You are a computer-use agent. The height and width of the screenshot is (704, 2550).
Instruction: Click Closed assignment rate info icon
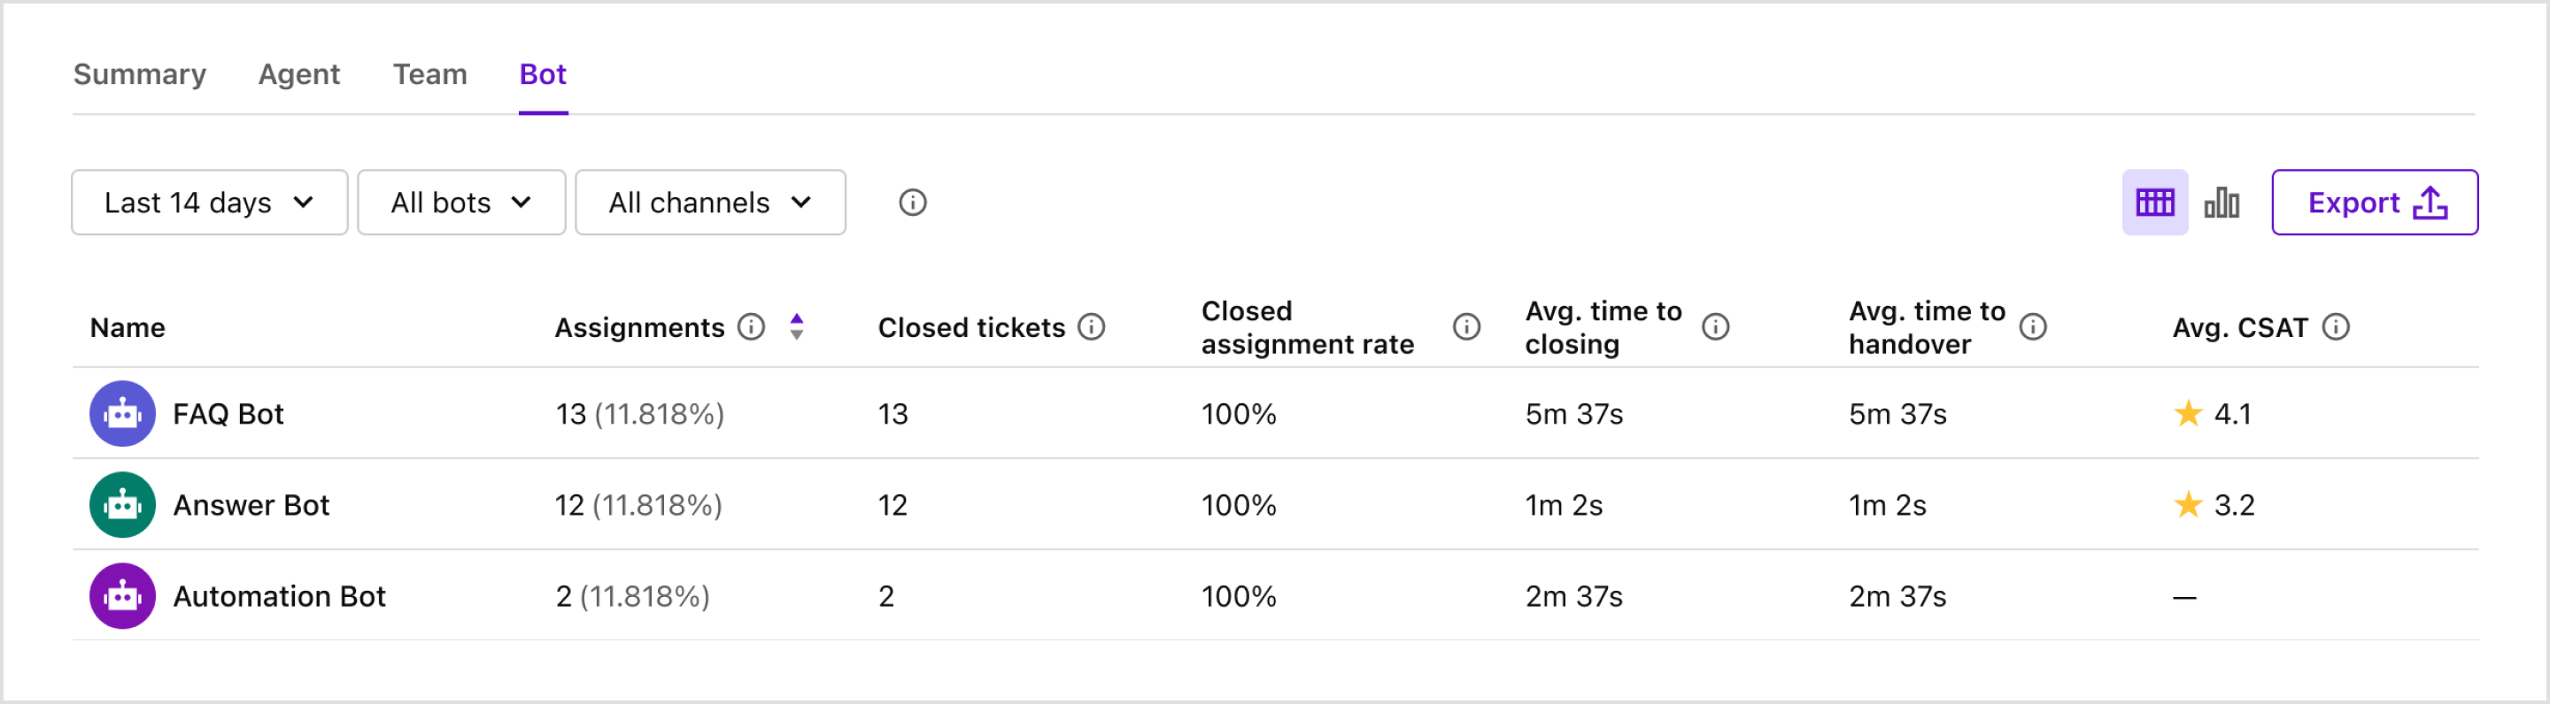(x=1466, y=326)
